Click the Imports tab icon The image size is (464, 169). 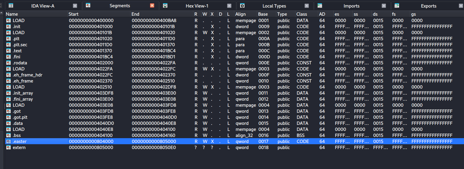[x=320, y=6]
